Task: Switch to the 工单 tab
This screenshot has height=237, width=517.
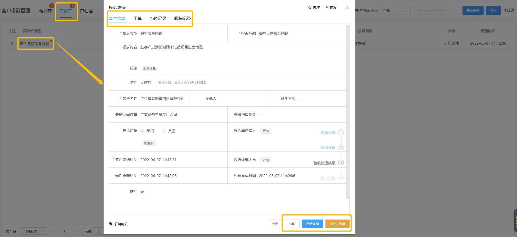Action: (x=137, y=18)
